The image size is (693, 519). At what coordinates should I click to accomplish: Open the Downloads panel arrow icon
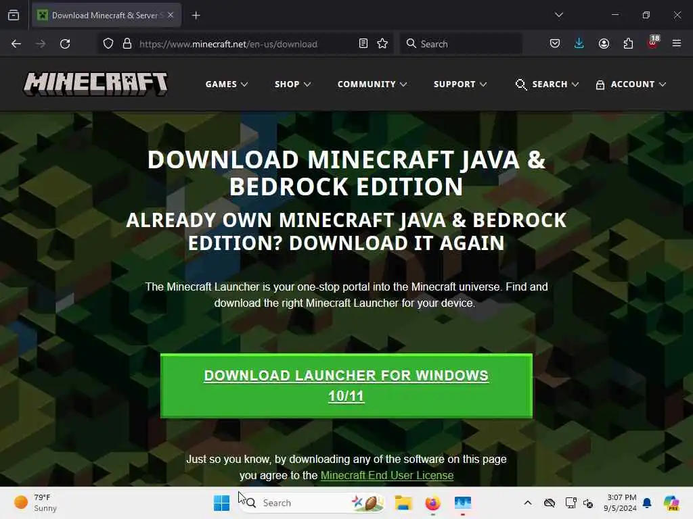point(579,43)
